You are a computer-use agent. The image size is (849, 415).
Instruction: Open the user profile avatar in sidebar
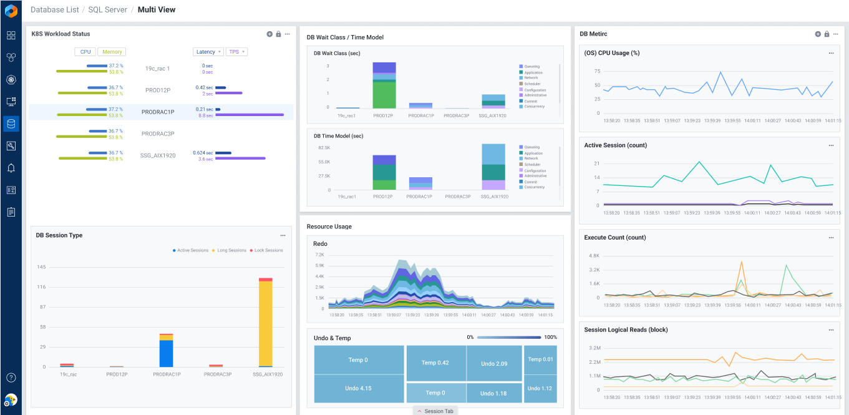[11, 400]
